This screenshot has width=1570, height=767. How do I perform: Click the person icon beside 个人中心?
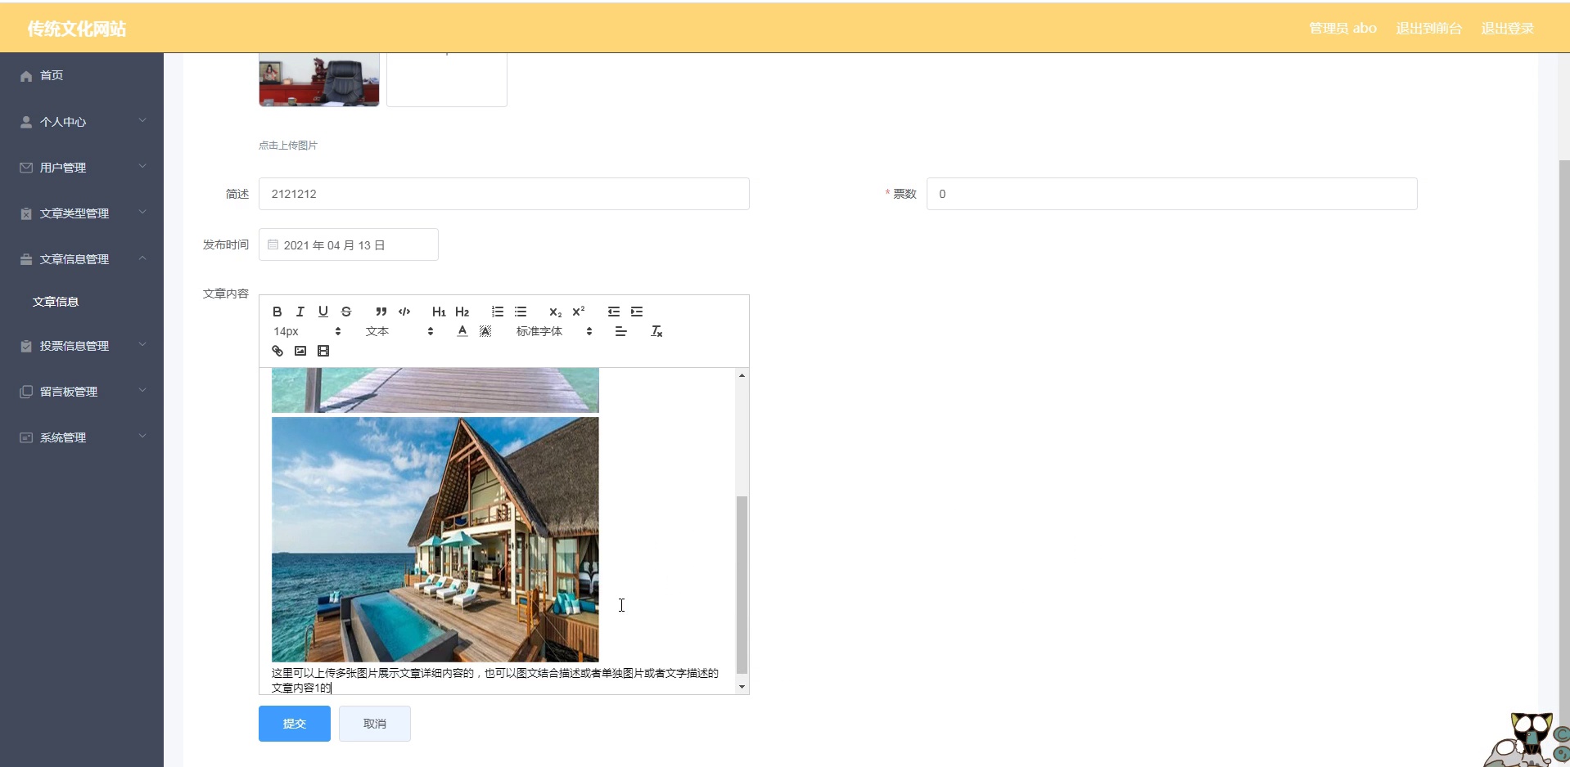(x=26, y=122)
